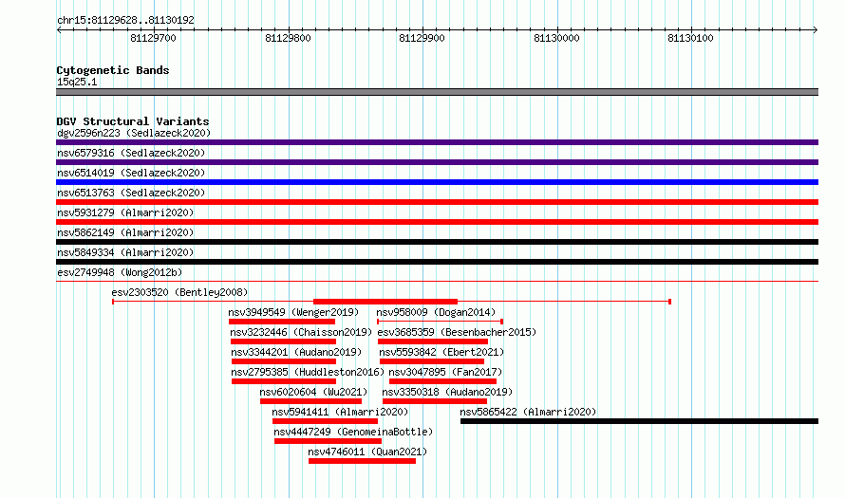Select the red bar under nsv3047895
This screenshot has height=498, width=845.
(442, 381)
